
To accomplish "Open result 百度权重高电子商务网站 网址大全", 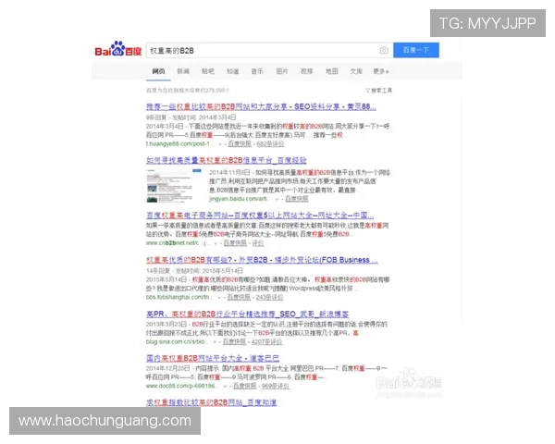I will coord(260,216).
